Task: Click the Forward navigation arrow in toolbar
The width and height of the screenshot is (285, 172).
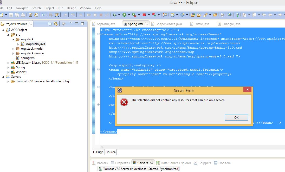Action: click(x=280, y=15)
